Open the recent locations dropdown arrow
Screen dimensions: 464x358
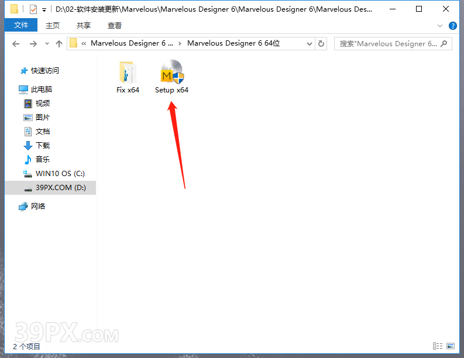(47, 44)
